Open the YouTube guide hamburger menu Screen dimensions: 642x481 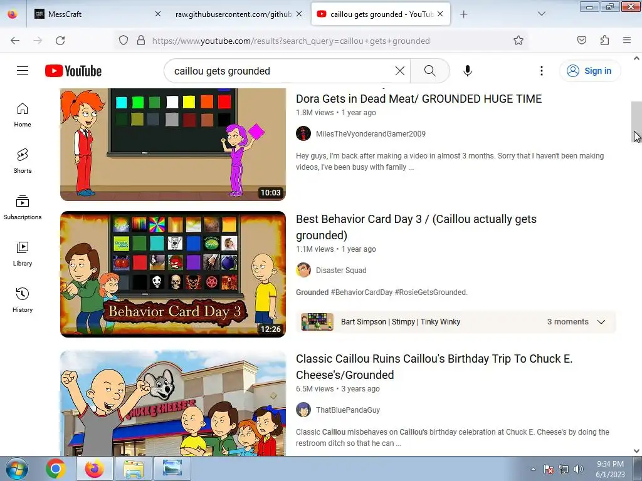pos(23,71)
